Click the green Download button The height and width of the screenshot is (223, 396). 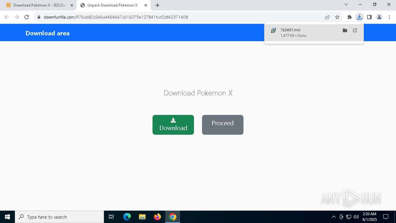(x=173, y=125)
